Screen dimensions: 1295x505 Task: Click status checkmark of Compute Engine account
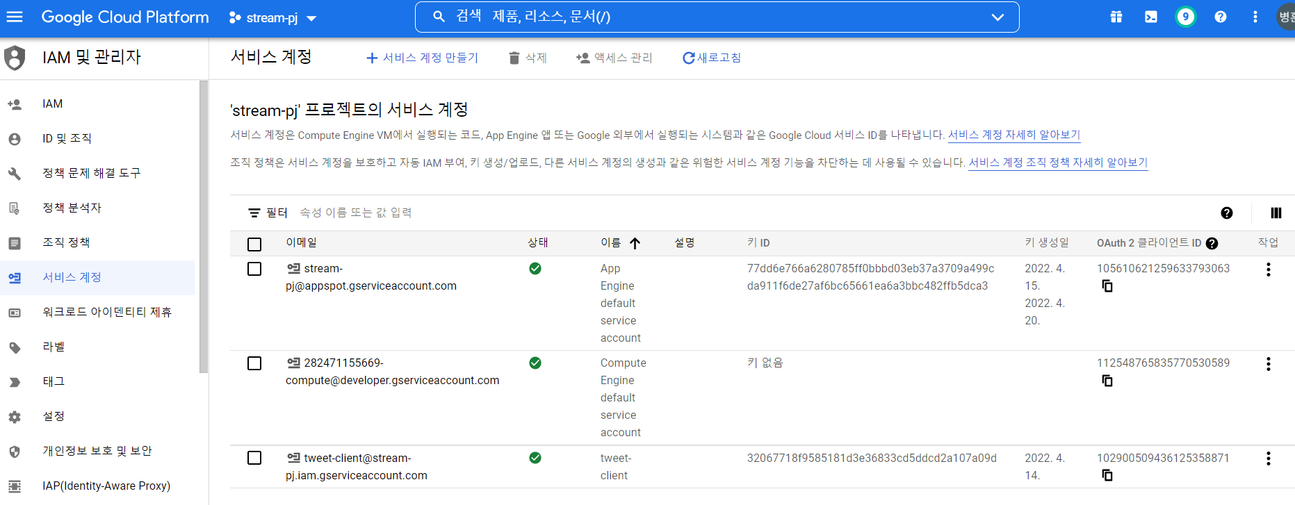[x=535, y=363]
